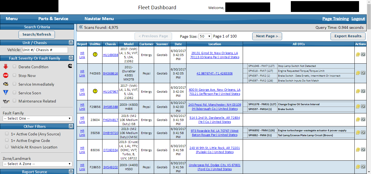Click the yellow warning icon beside chassis HU169038
This screenshot has width=371, height=174.
click(95, 54)
